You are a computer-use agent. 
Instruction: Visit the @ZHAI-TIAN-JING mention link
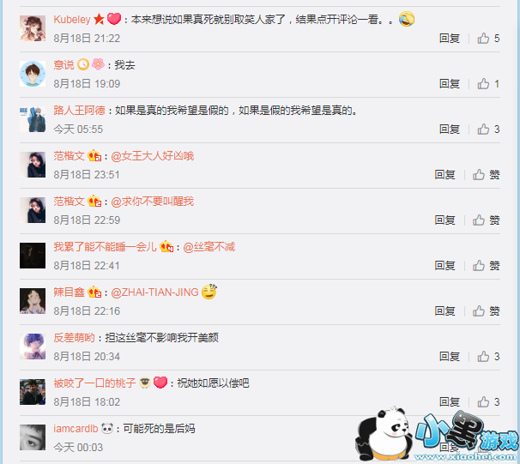click(x=154, y=292)
